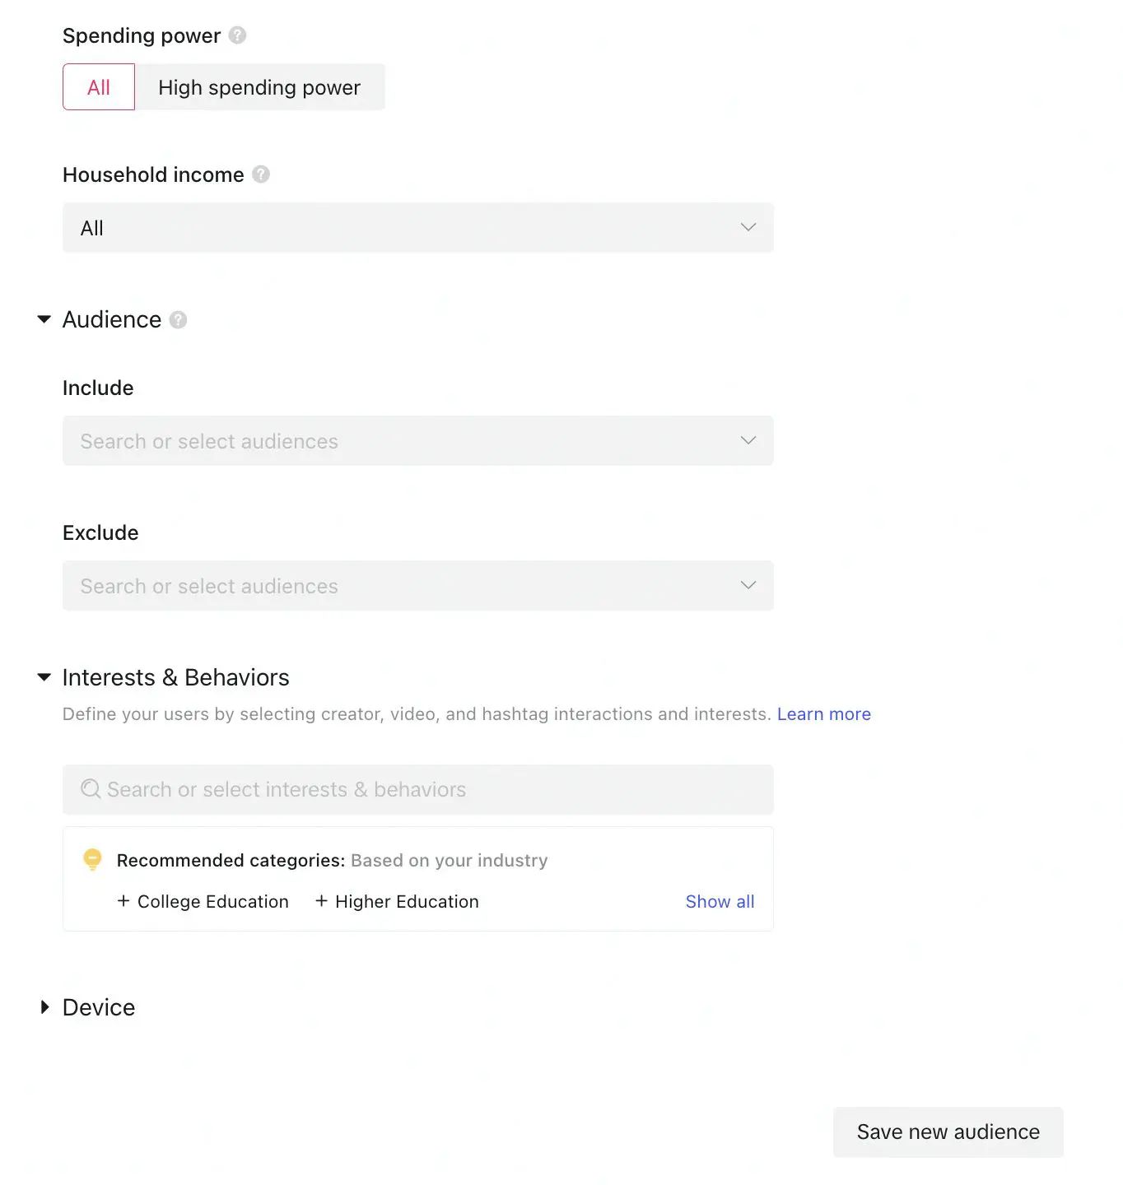Click the plus icon beside Higher Education
Image resolution: width=1123 pixels, height=1185 pixels.
(322, 901)
